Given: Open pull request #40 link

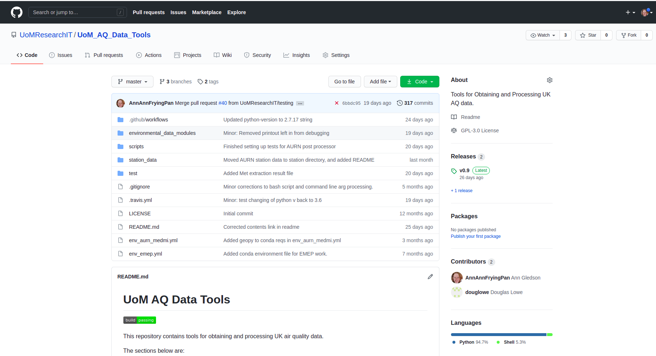Looking at the screenshot, I should 223,103.
